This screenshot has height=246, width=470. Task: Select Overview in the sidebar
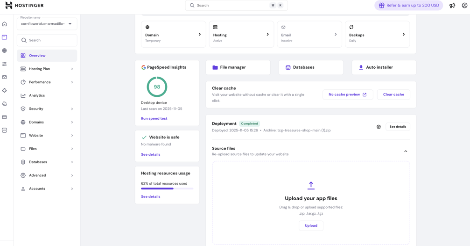pos(37,56)
